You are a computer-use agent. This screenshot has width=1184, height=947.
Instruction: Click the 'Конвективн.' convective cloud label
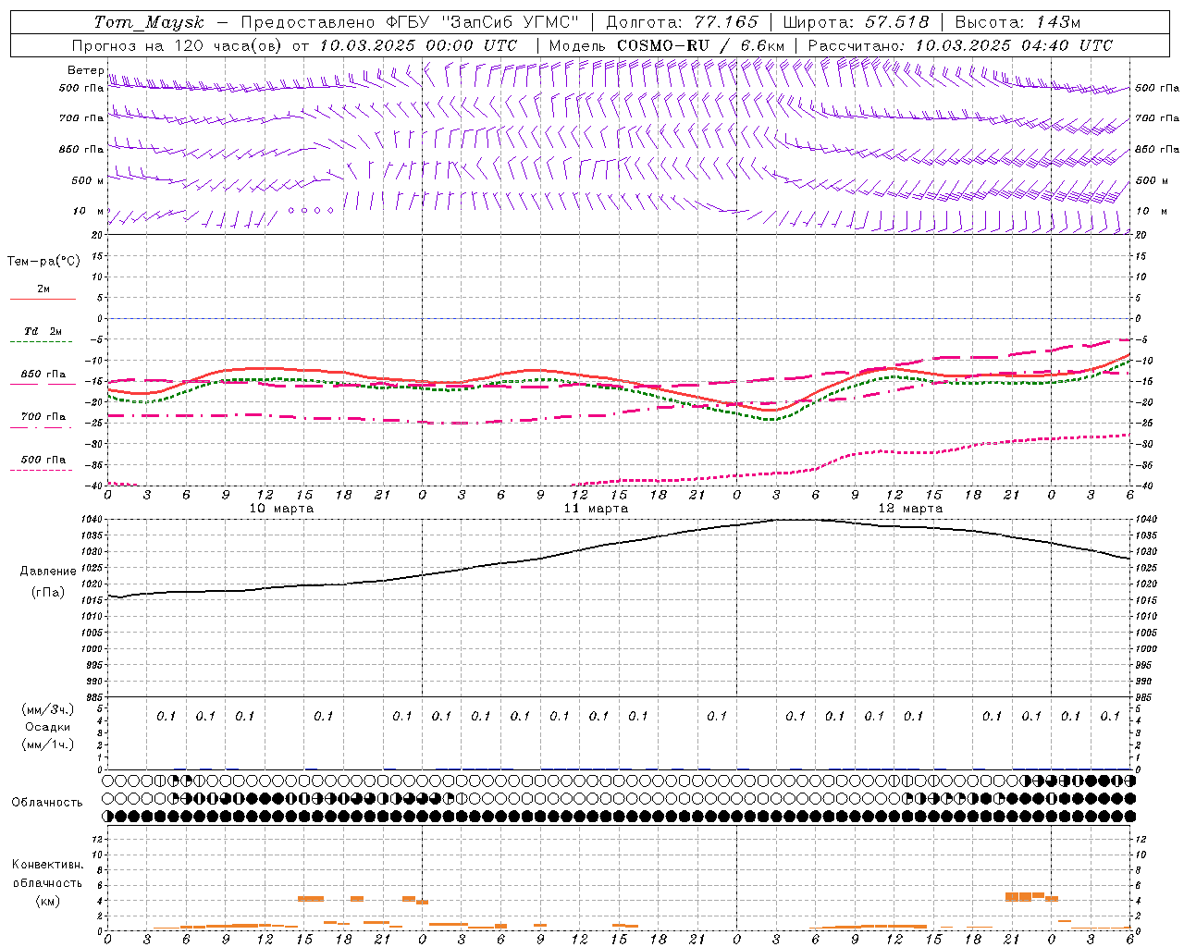(x=48, y=865)
